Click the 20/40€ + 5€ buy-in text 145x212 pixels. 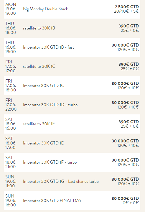126,11
